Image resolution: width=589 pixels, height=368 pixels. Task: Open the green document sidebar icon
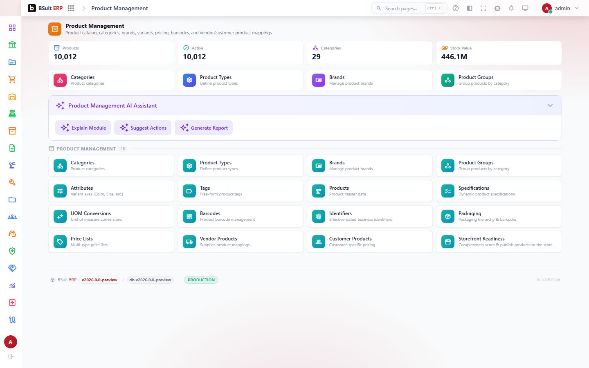click(x=12, y=148)
